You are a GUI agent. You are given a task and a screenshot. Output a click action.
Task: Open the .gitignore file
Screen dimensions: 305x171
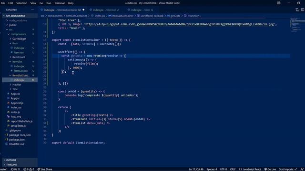click(x=15, y=131)
